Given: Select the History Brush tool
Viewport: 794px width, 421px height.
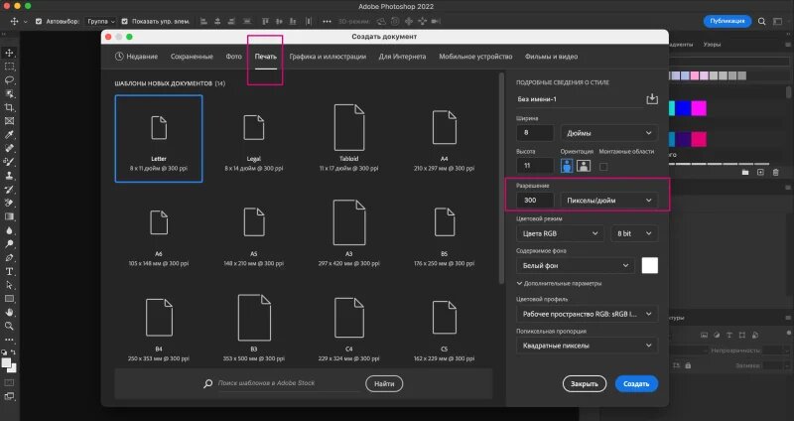Looking at the screenshot, I should point(9,190).
